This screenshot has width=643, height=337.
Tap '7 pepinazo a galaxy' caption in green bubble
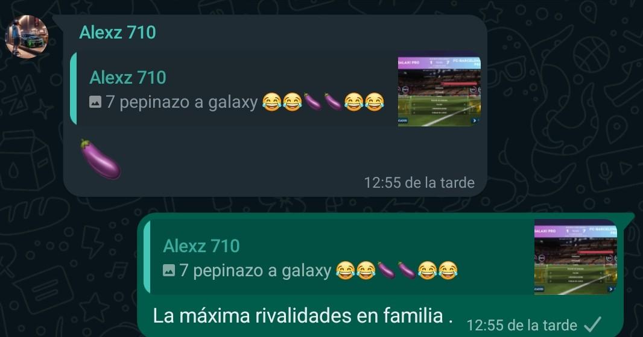click(255, 270)
